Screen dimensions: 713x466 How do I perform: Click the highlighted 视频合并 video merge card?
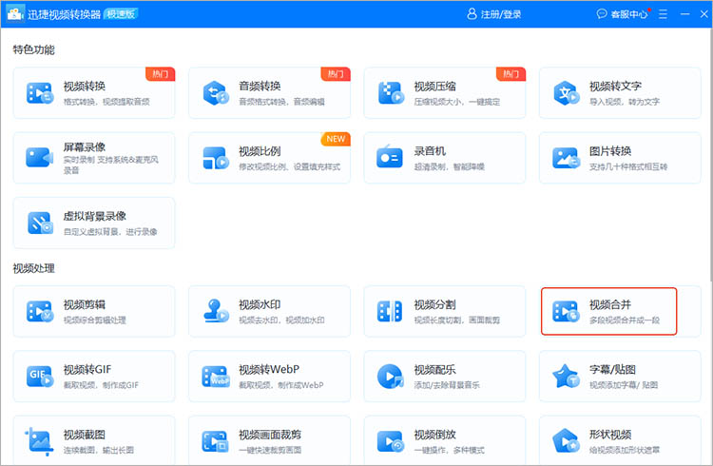[x=608, y=311]
